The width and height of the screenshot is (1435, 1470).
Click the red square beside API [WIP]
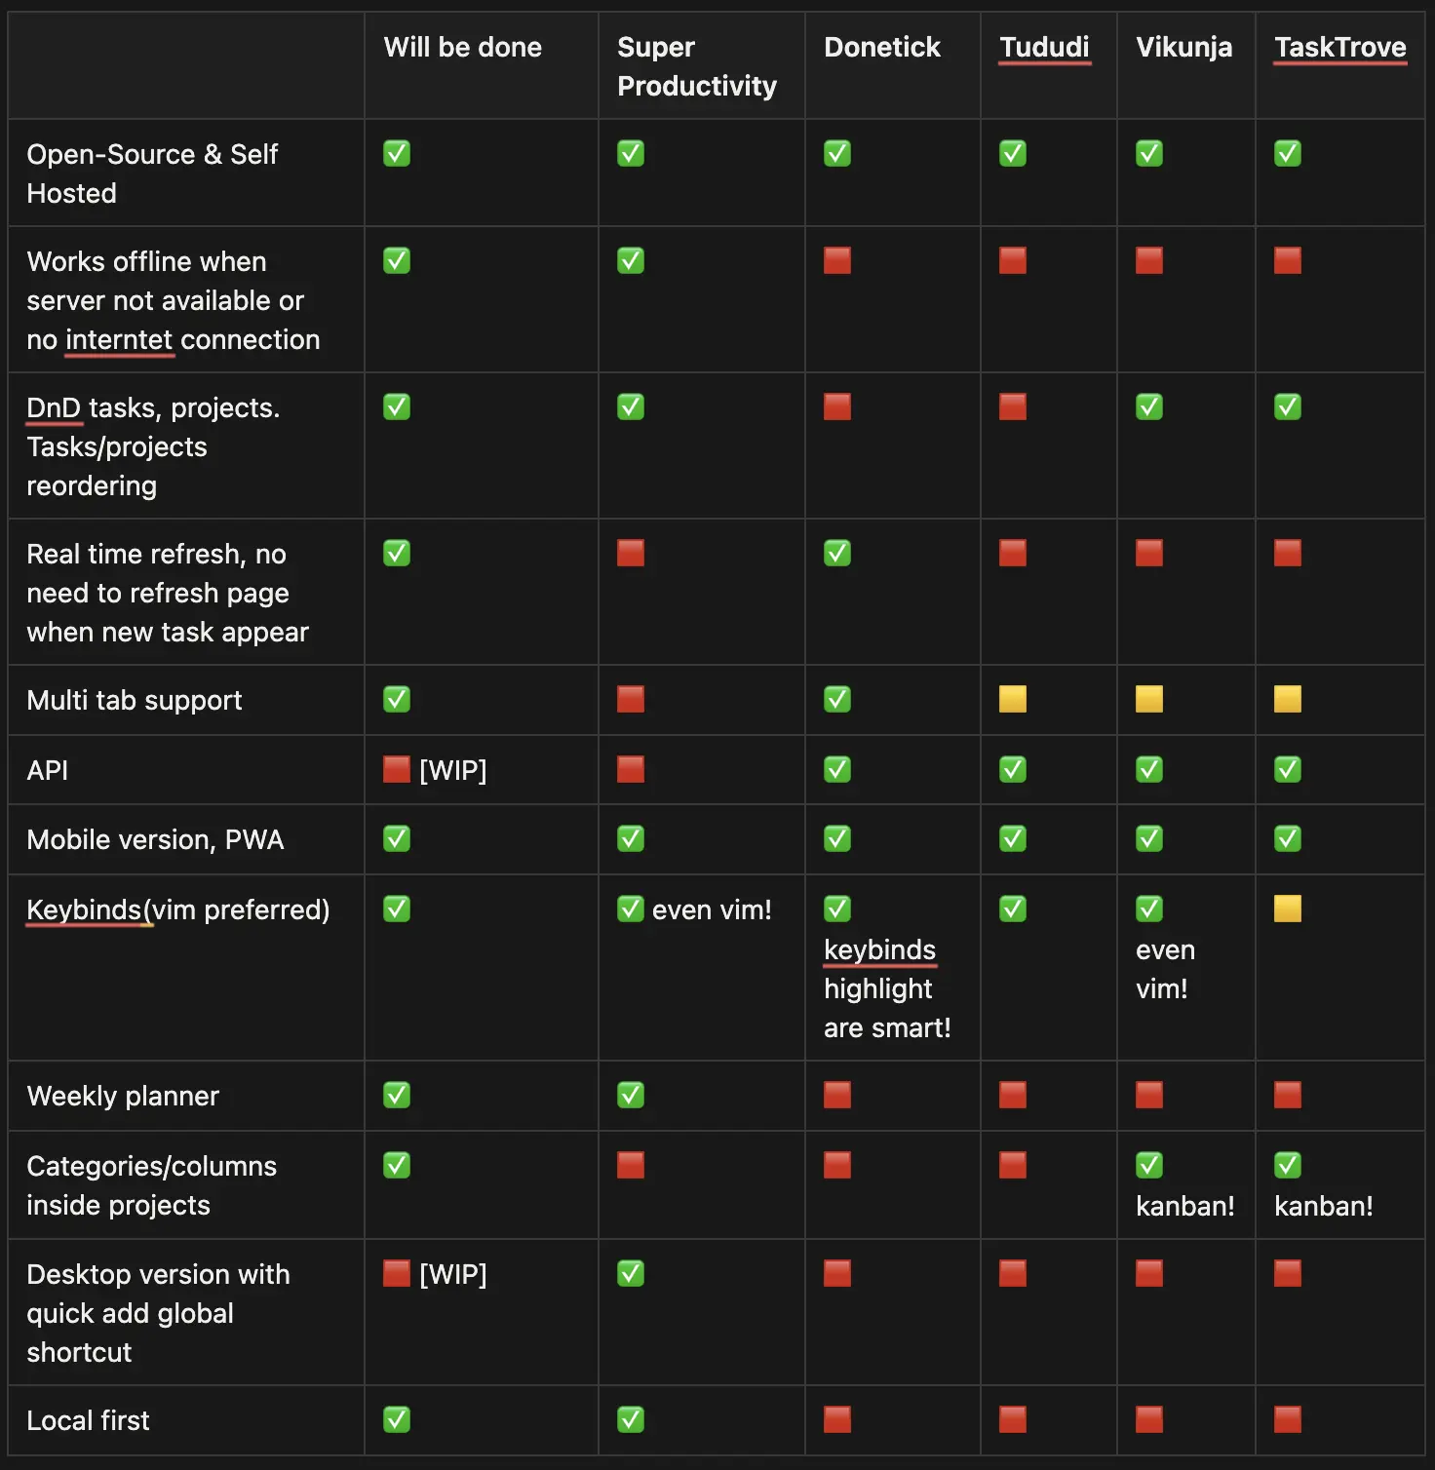tap(397, 769)
